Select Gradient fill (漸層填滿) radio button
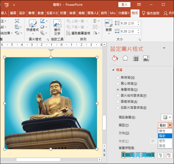The width and height of the screenshot is (174, 164). point(118,90)
